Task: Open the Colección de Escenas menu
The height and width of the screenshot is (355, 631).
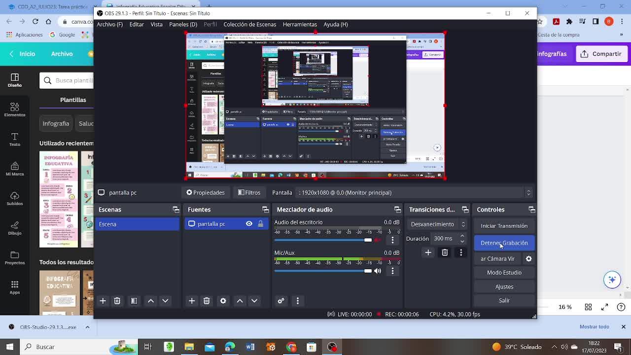Action: point(249,24)
